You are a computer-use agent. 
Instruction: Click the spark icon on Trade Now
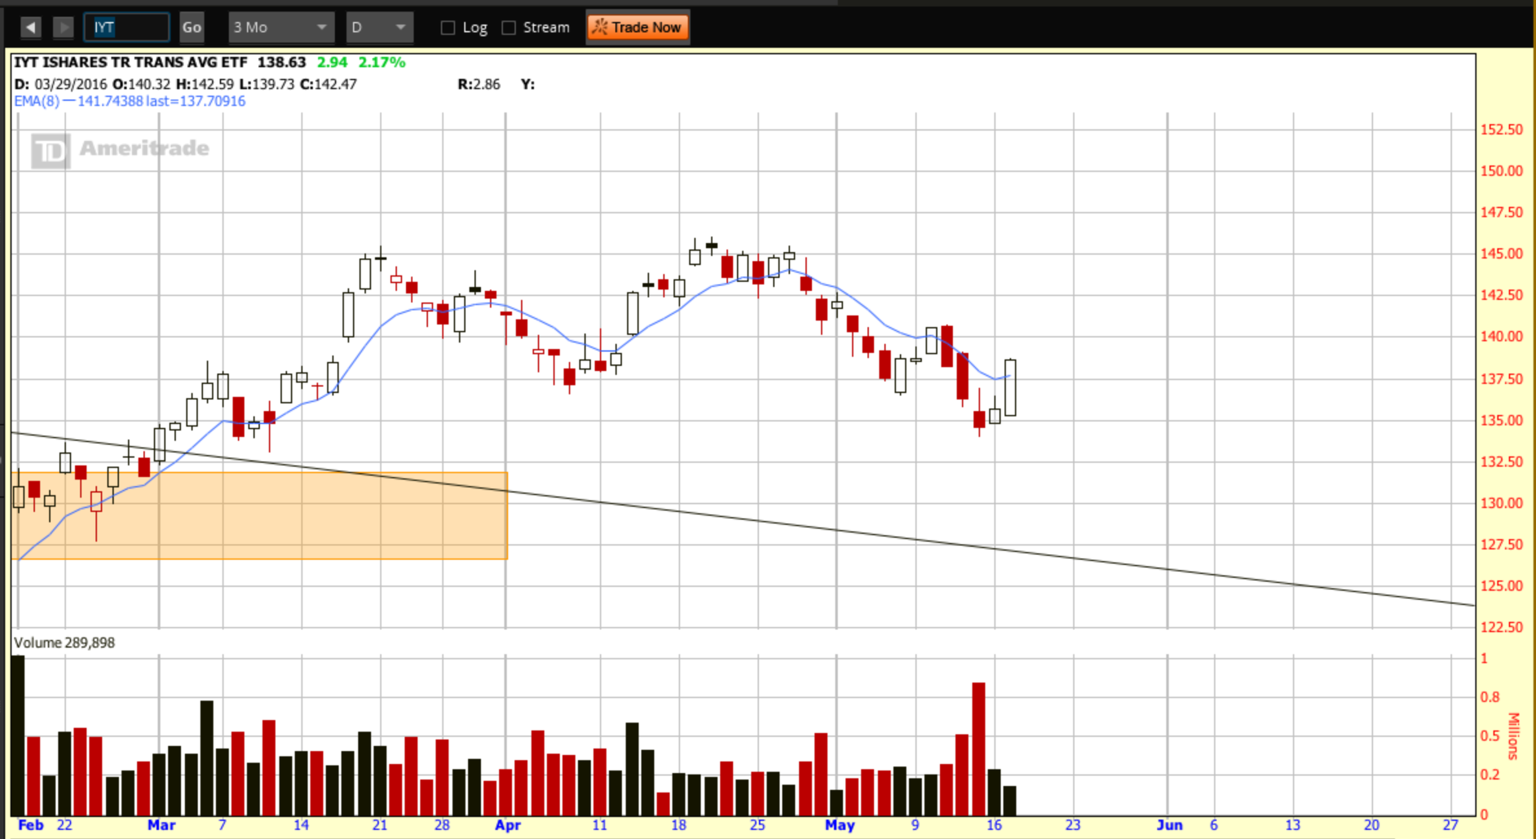pos(599,27)
